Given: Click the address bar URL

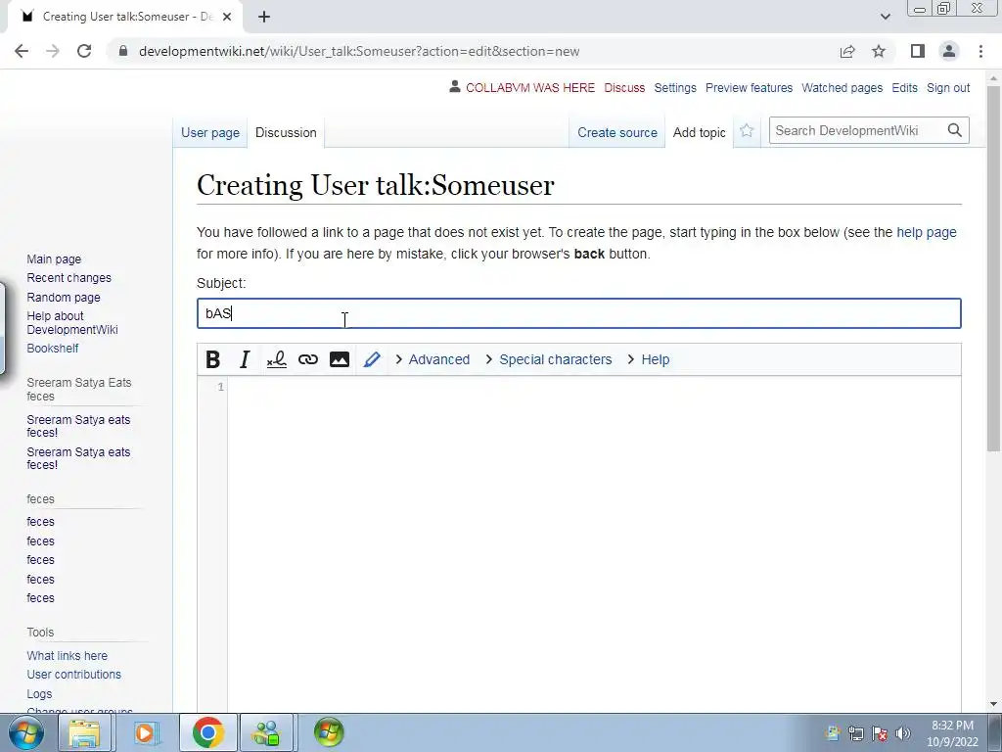Looking at the screenshot, I should click(x=359, y=51).
